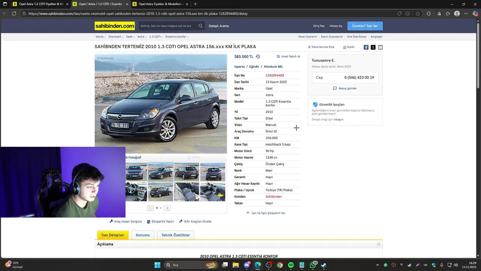
Task: Click Favori İlanlarım link
Action: coord(307,37)
